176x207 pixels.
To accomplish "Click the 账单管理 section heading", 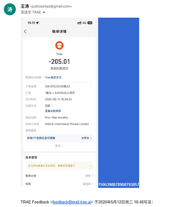I will tap(31, 157).
